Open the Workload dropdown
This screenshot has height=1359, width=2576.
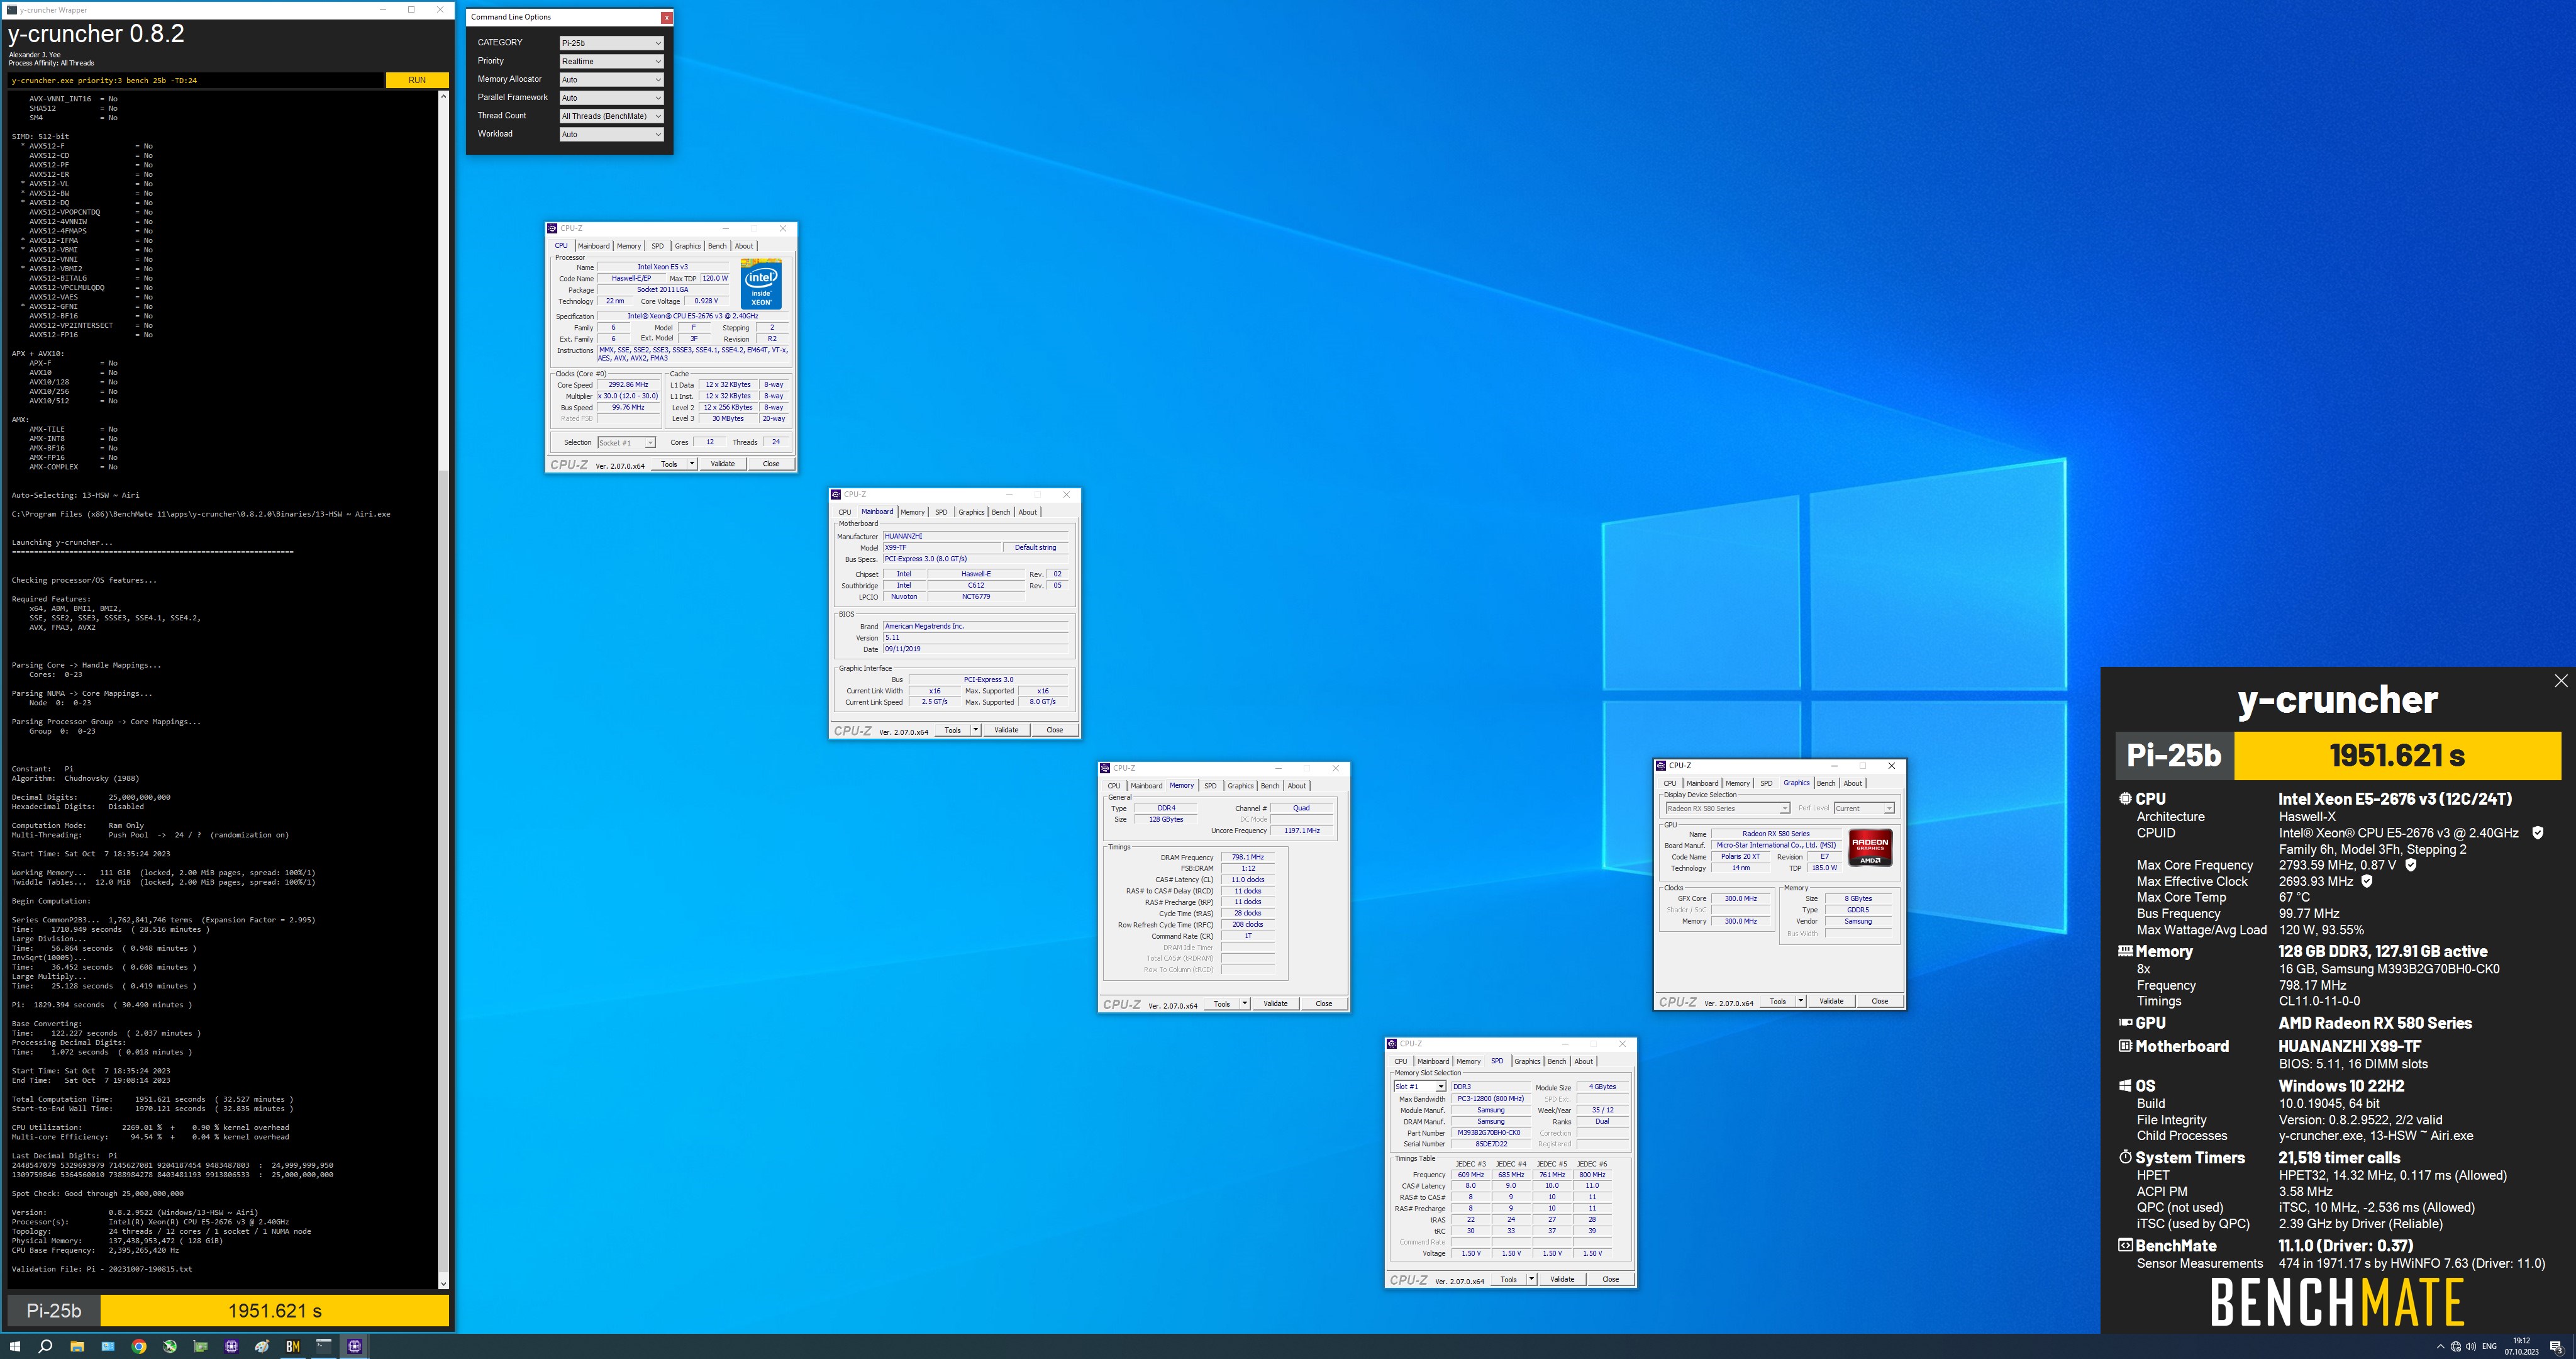[611, 134]
